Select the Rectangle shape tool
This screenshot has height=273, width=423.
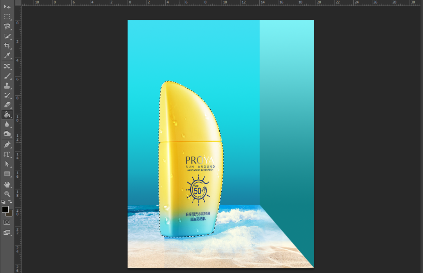tap(7, 174)
